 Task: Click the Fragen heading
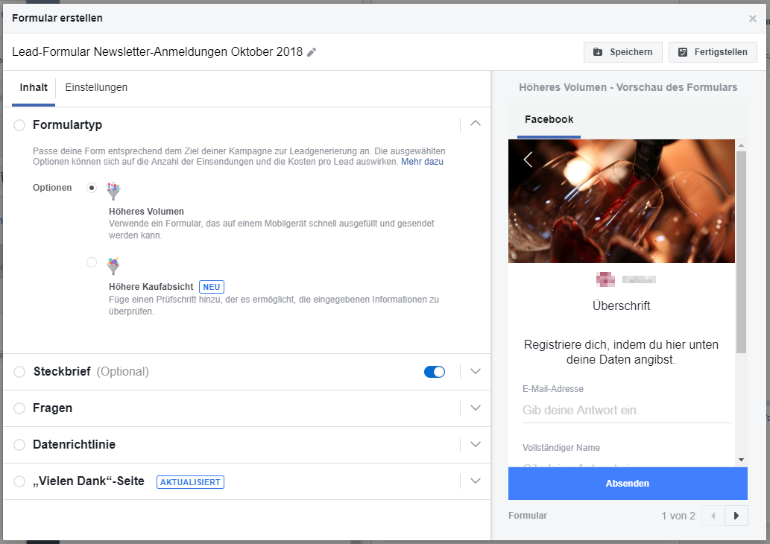click(52, 408)
